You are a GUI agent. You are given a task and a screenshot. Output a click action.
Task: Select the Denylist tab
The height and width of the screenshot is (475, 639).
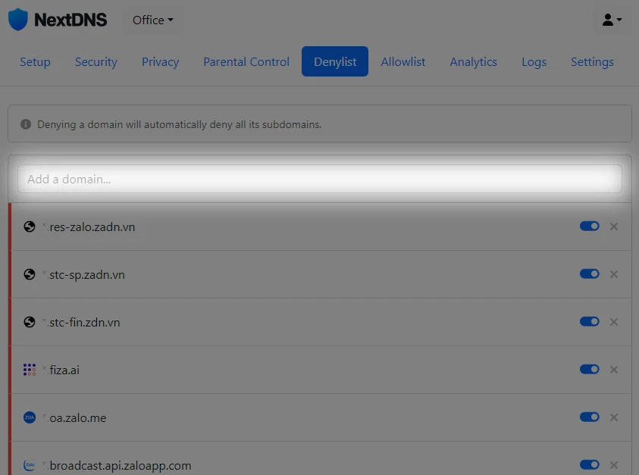tap(335, 61)
